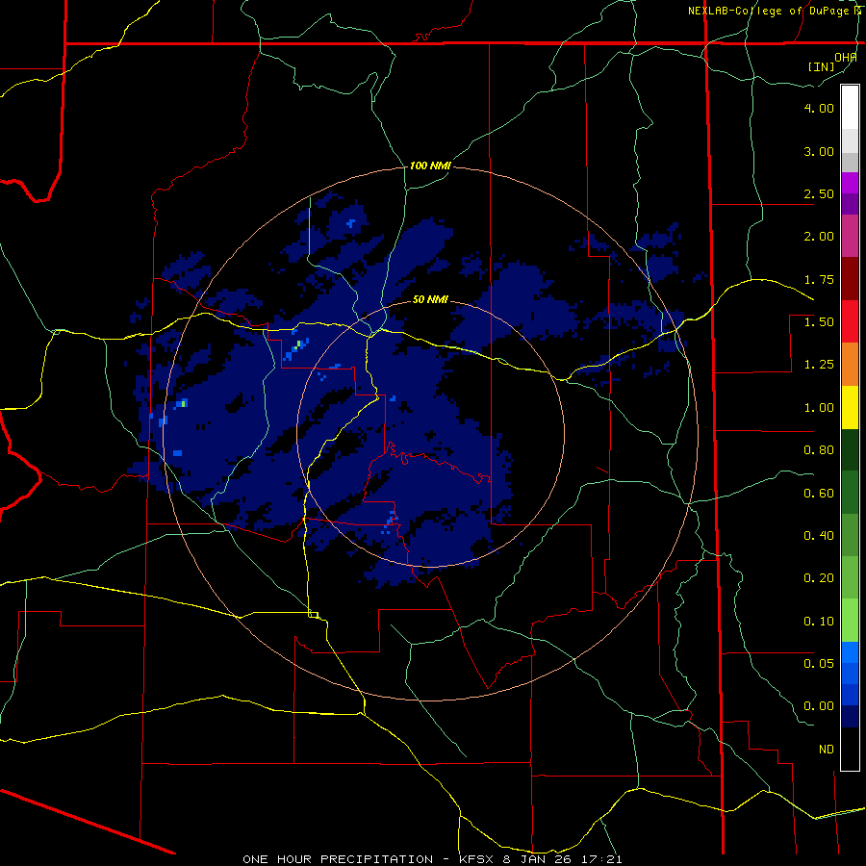Click the "2.00" legend value
The width and height of the screenshot is (866, 866).
819,237
